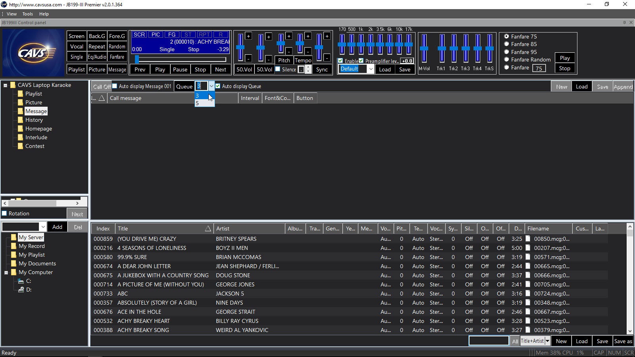Select Fanfare 85 radio button

[506, 44]
